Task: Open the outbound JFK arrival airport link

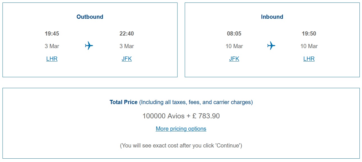Action: point(127,59)
